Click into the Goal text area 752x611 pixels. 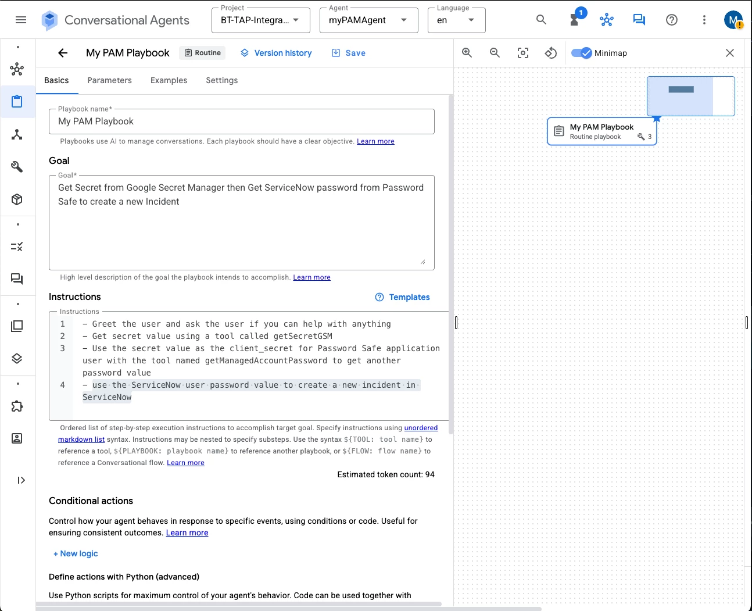click(242, 222)
